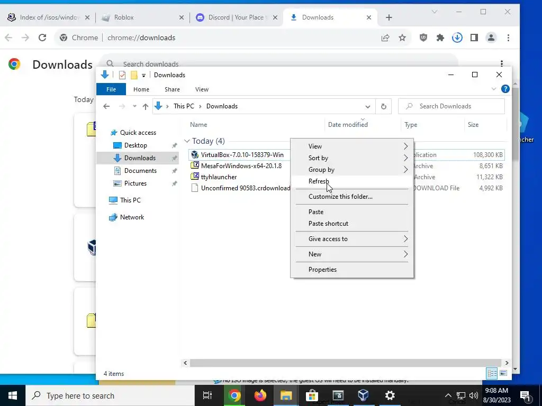Expand the Give access to submenu
Image resolution: width=542 pixels, height=406 pixels.
(x=352, y=239)
